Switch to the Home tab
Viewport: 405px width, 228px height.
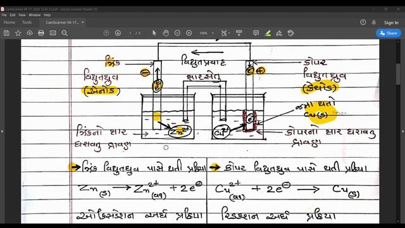[x=9, y=23]
